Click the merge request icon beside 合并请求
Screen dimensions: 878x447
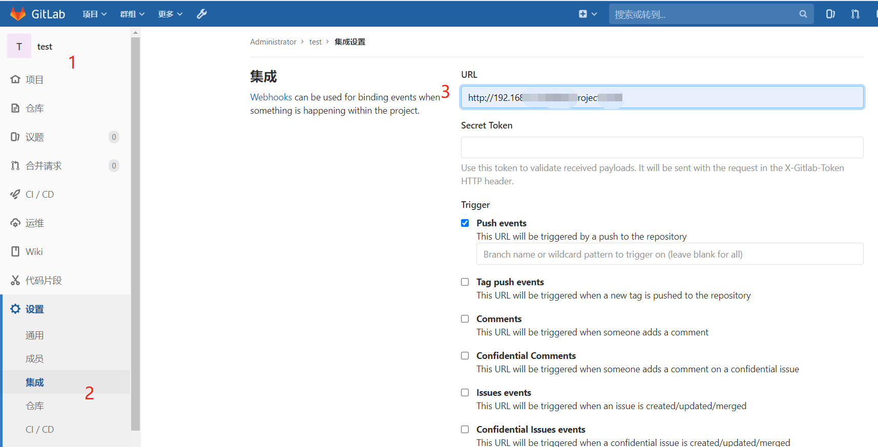[x=15, y=165]
